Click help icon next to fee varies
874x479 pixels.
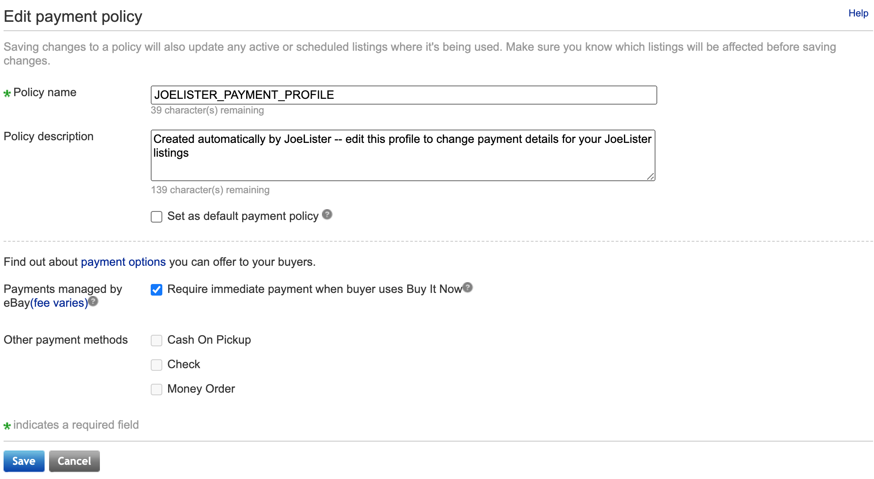click(93, 301)
